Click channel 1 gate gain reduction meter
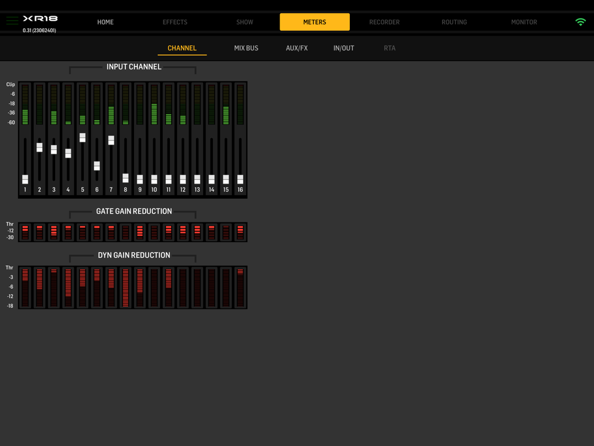The image size is (594, 446). (x=25, y=231)
